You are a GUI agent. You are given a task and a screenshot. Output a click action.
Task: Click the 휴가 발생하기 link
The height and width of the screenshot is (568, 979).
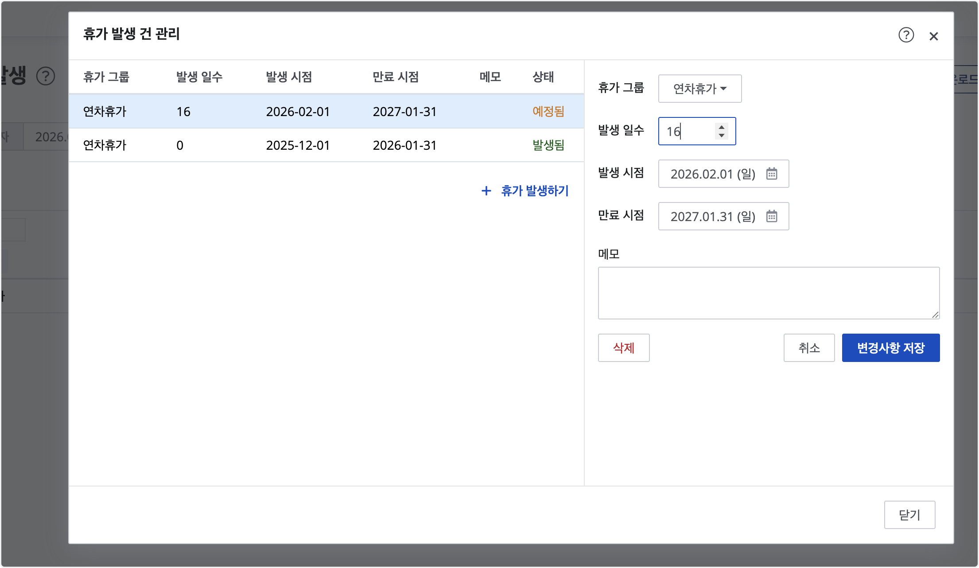534,191
